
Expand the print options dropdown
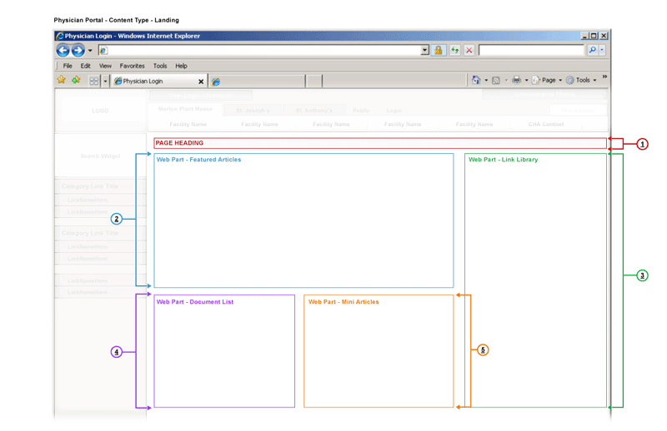tap(527, 80)
